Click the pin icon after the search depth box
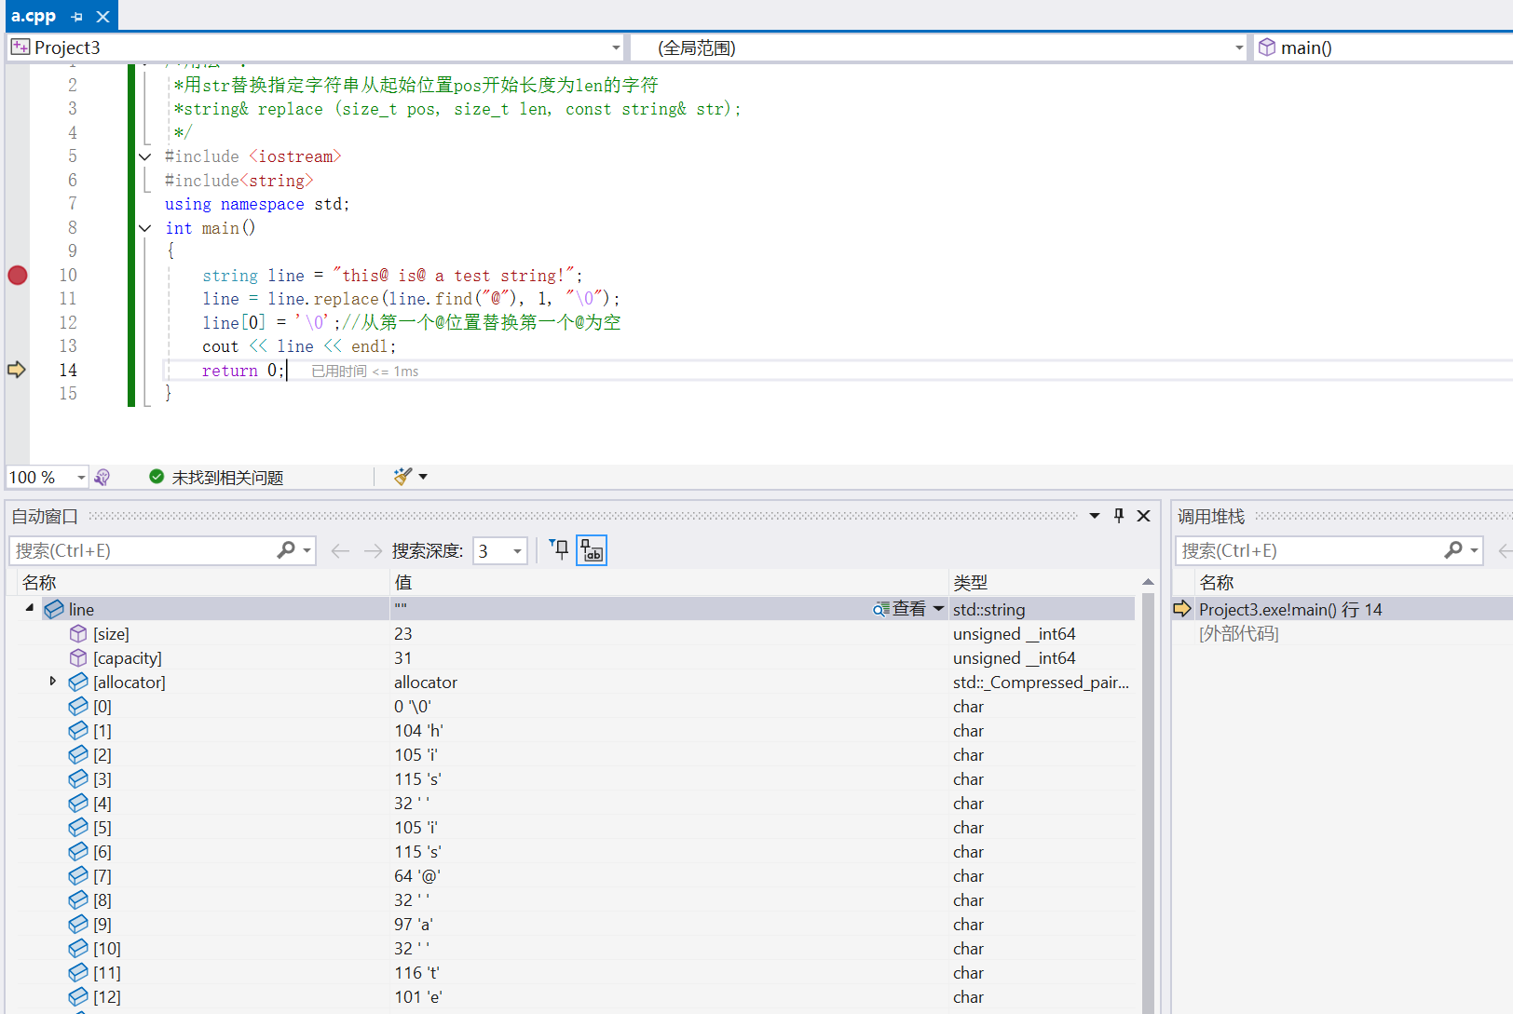 [559, 550]
